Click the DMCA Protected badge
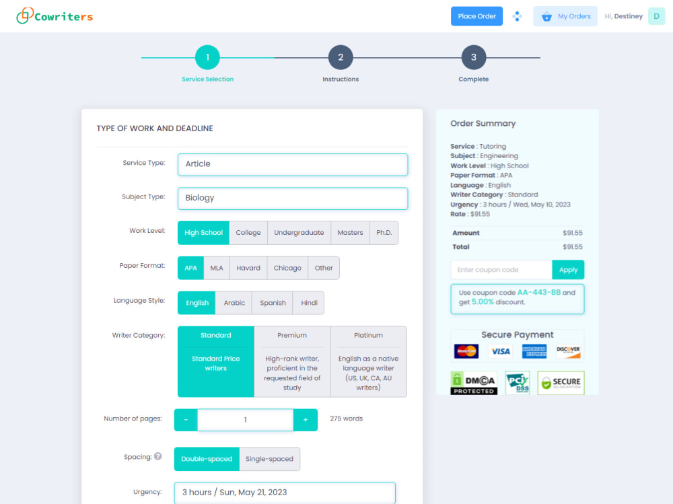This screenshot has height=504, width=673. point(474,383)
